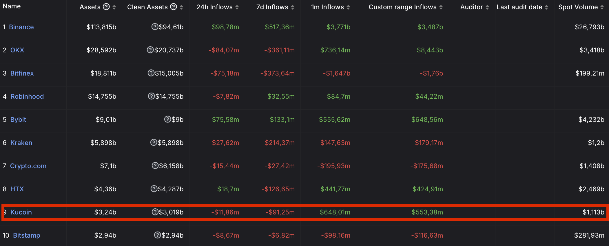Select HTX spot volume $2,469b
This screenshot has height=246, width=609.
pyautogui.click(x=591, y=189)
